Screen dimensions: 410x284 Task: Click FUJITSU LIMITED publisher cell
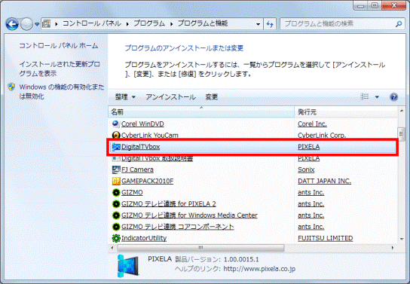tap(326, 238)
